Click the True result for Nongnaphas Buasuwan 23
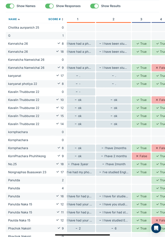The height and width of the screenshot is (237, 165). pyautogui.click(x=141, y=172)
